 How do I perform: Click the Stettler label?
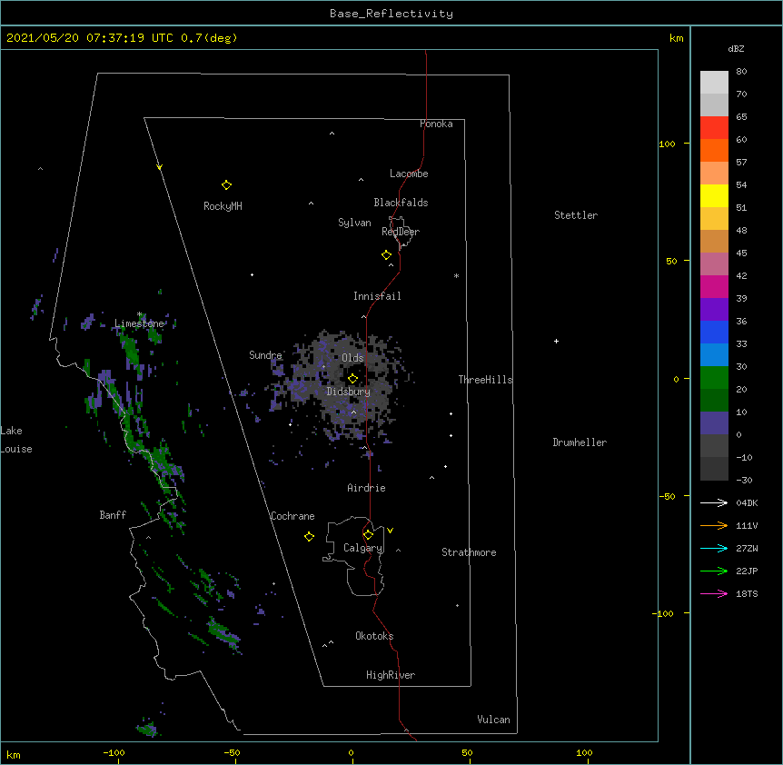(575, 215)
